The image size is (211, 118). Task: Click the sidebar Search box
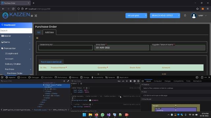16,30
